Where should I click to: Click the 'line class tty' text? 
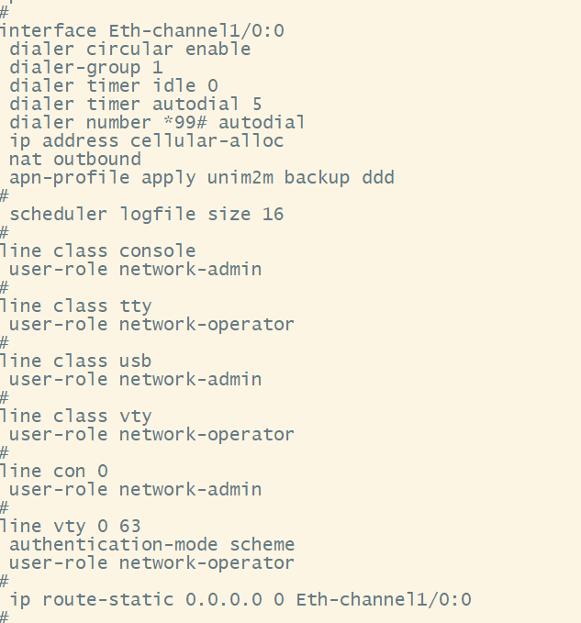(76, 306)
